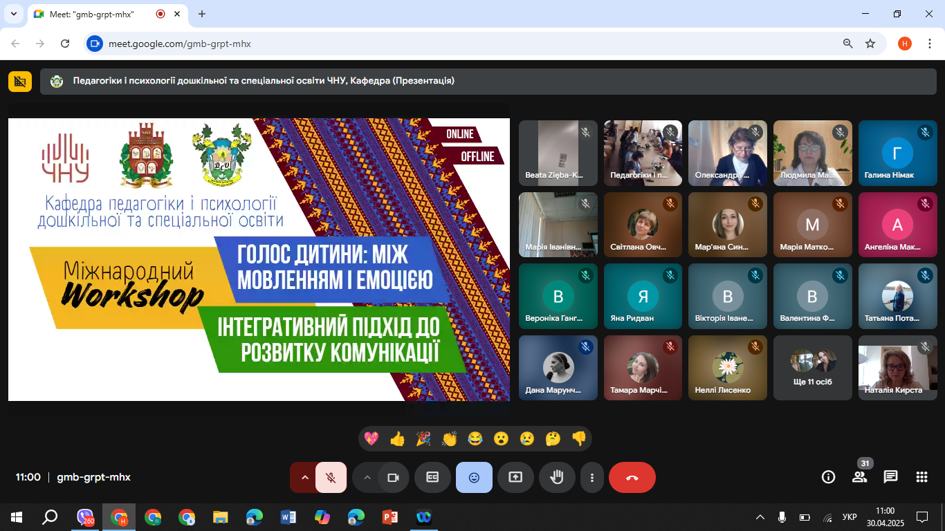The image size is (945, 531).
Task: Toggle the muted microphone button
Action: click(x=331, y=477)
